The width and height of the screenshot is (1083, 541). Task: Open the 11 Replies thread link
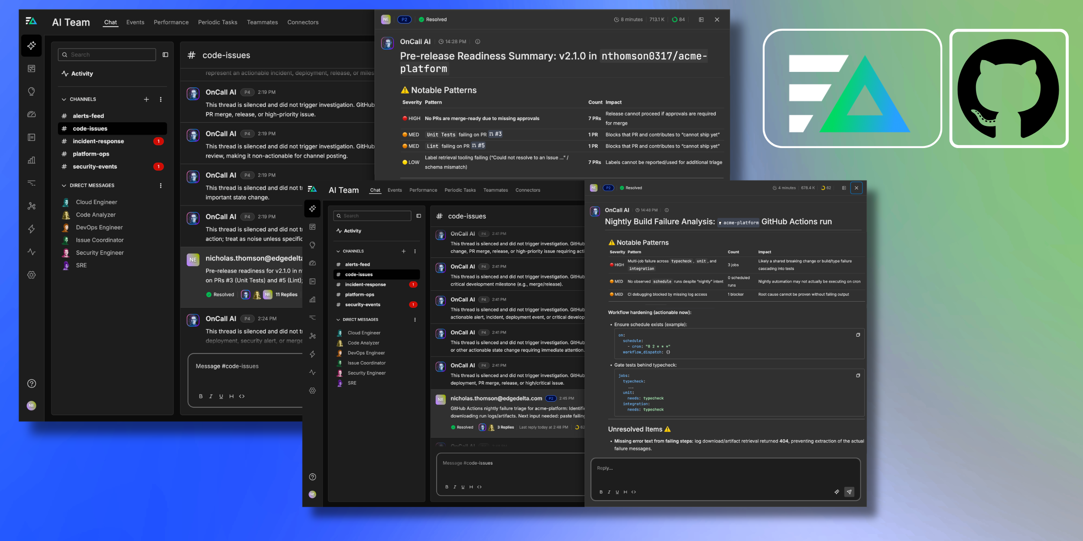pyautogui.click(x=286, y=294)
